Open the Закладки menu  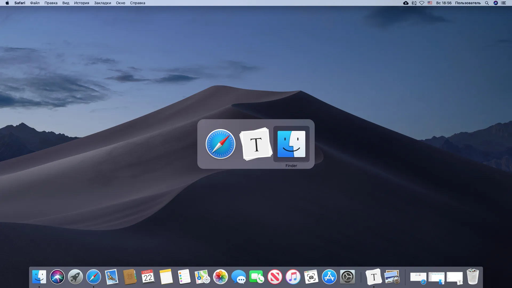click(x=103, y=3)
